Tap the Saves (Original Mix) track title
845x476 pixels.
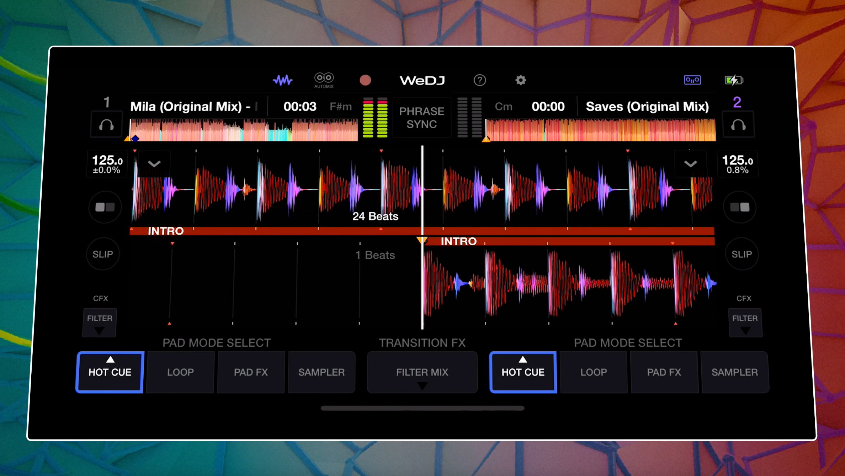(647, 107)
